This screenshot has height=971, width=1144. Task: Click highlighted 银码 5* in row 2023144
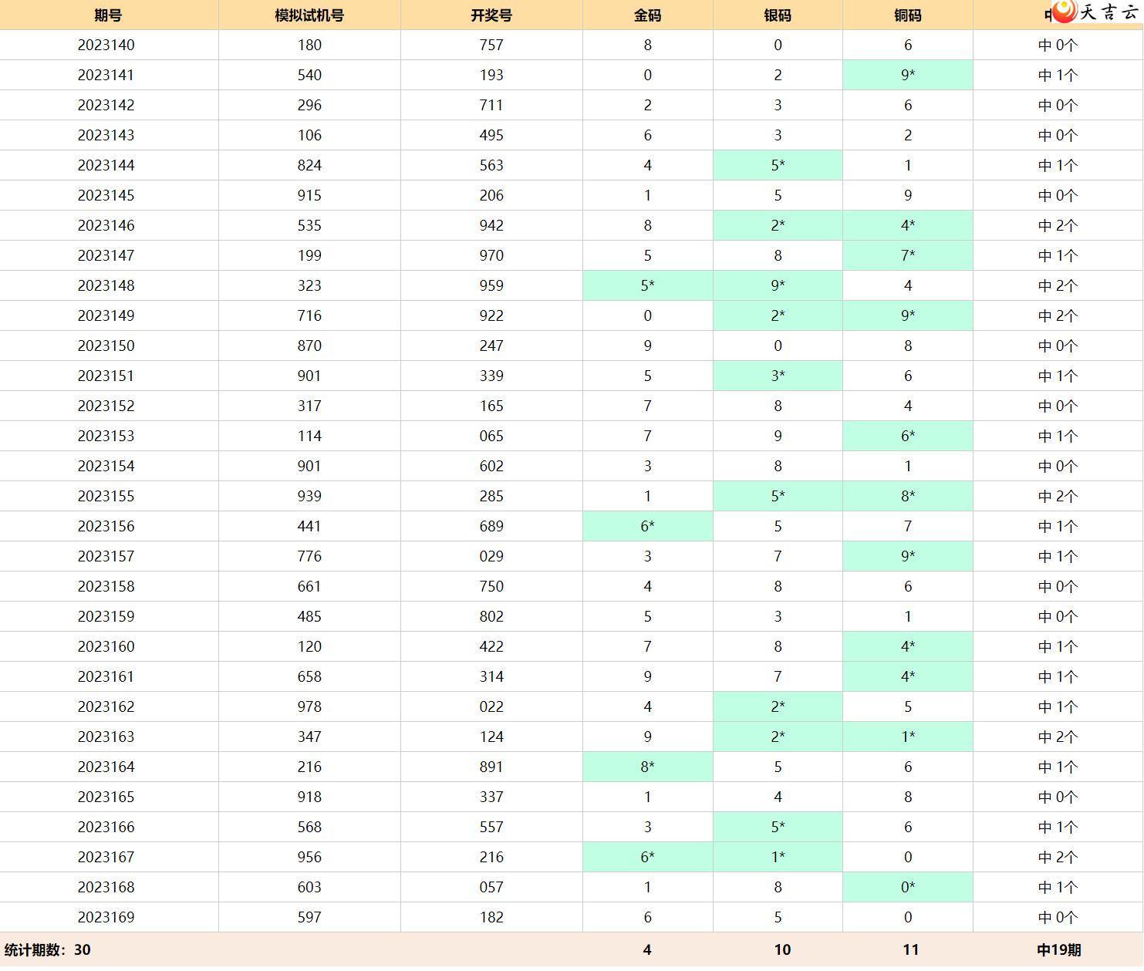click(x=778, y=166)
